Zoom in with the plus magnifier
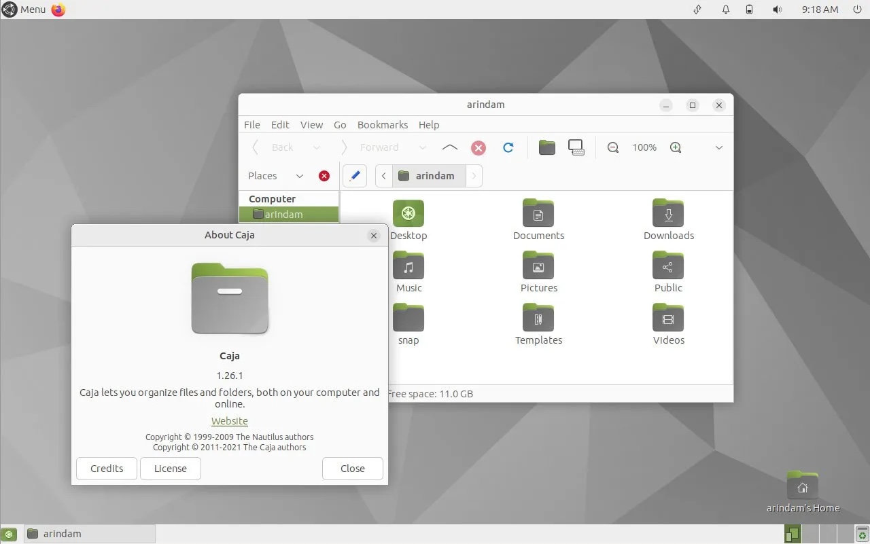Viewport: 870px width, 544px height. point(676,147)
